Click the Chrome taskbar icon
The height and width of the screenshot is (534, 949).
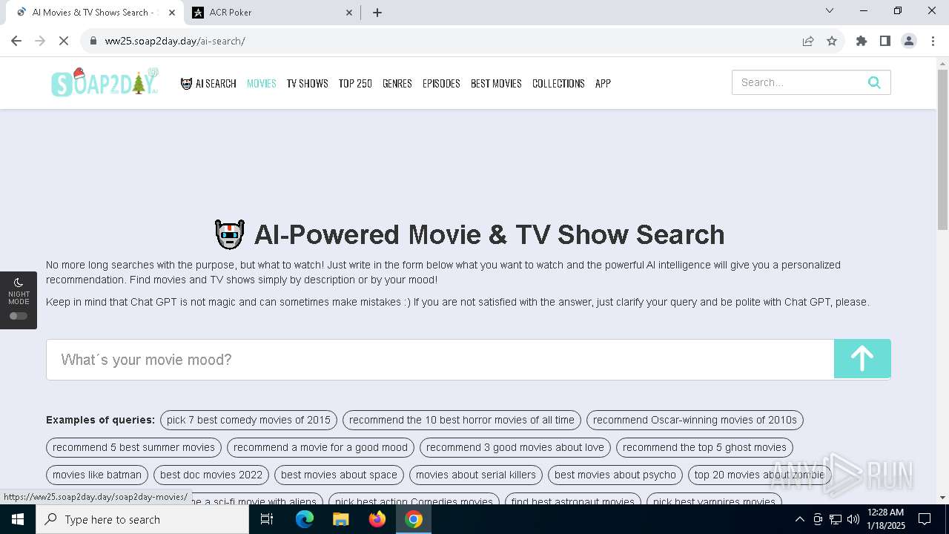coord(414,519)
